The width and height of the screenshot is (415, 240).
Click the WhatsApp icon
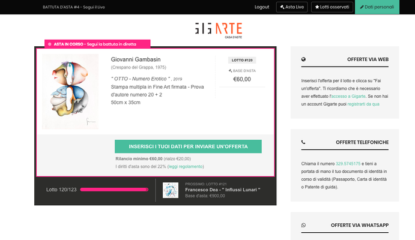click(x=303, y=225)
